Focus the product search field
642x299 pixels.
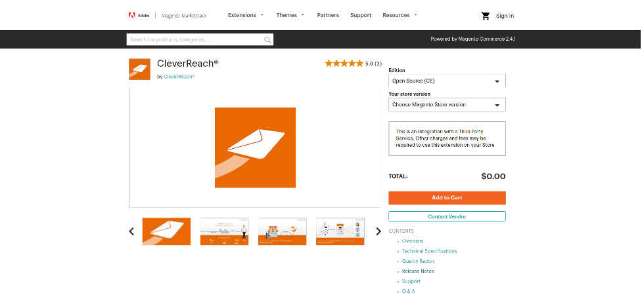(x=195, y=40)
